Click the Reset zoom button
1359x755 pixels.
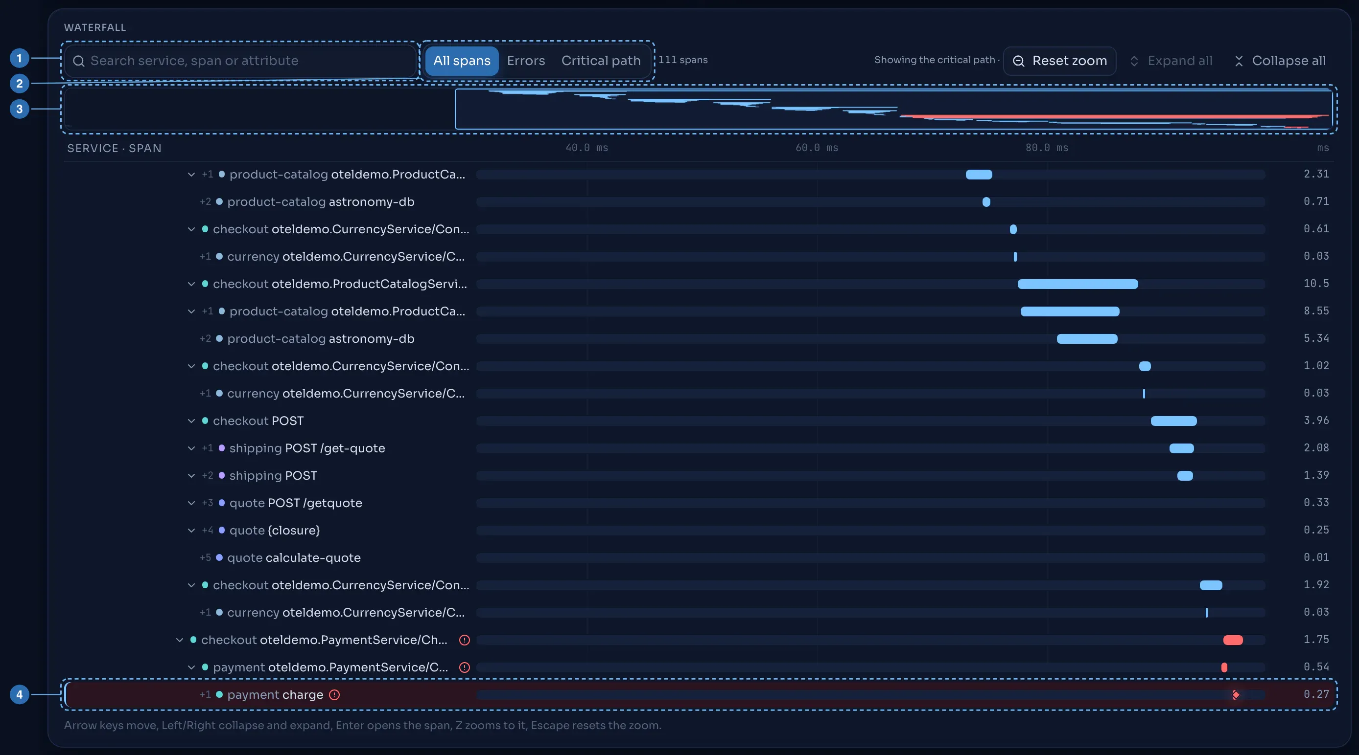[1059, 61]
